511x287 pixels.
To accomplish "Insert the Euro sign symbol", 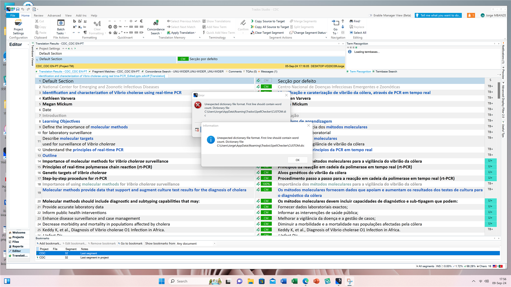I will [x=141, y=21].
